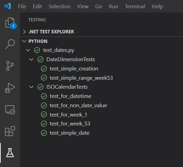This screenshot has height=167, width=183.
Task: Open the Terminal menu
Action: tap(135, 7)
